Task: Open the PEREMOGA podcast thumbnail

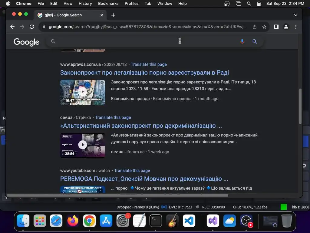Action: 83,189
